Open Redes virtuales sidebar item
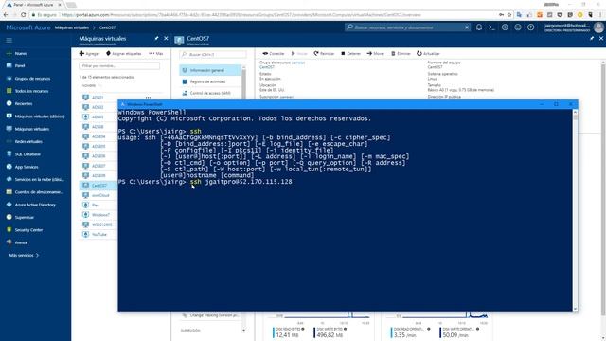606x341 pixels. 28,141
